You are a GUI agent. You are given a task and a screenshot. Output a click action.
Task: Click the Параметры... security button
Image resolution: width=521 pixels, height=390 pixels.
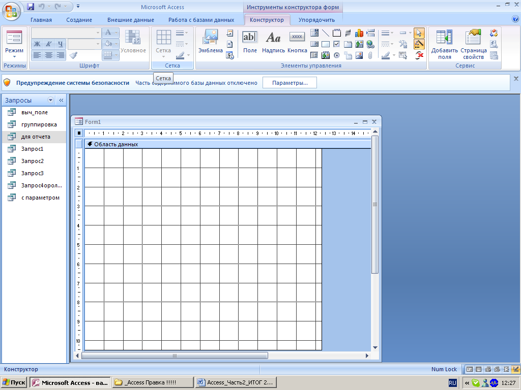click(290, 83)
